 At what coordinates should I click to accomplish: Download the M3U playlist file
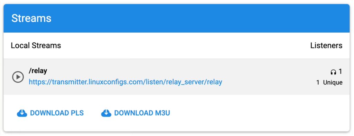tap(136, 113)
